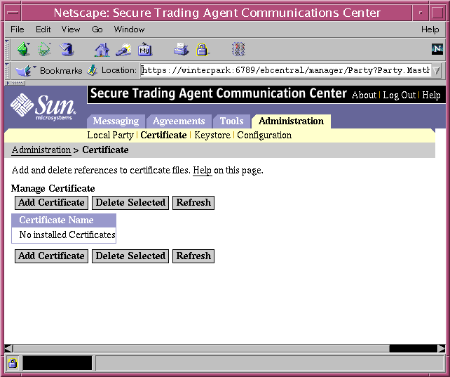Switch to the Tools tab
The image size is (450, 377).
231,121
